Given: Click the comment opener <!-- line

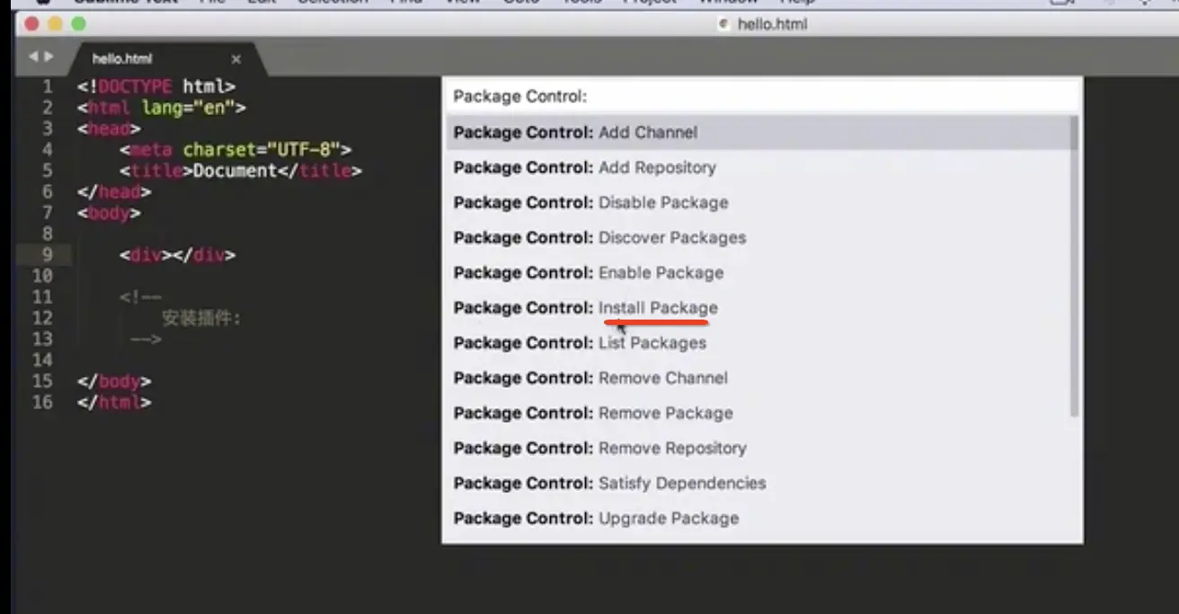Looking at the screenshot, I should pyautogui.click(x=140, y=297).
